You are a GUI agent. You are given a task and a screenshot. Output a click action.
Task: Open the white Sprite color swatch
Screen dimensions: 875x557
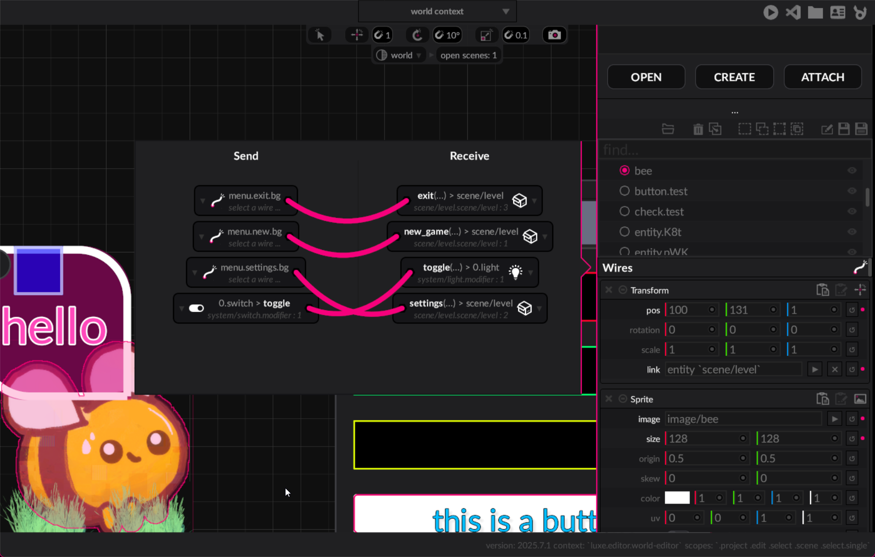coord(677,498)
